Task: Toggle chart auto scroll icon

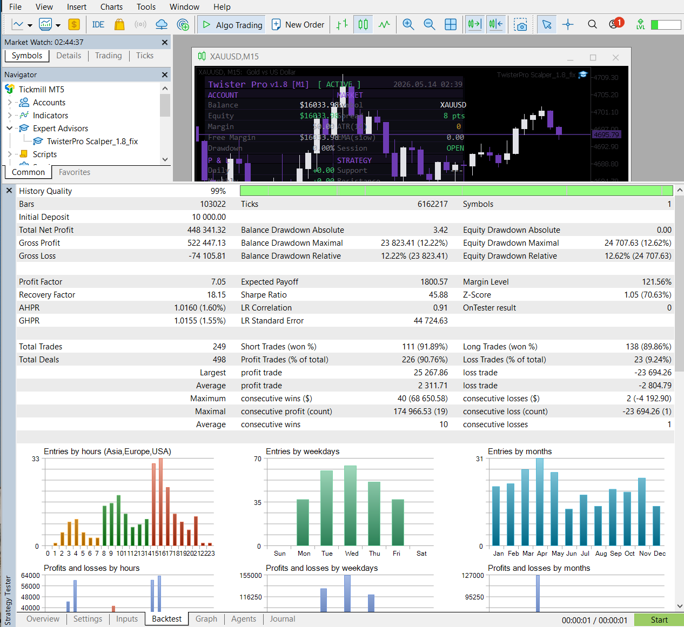Action: tap(474, 24)
